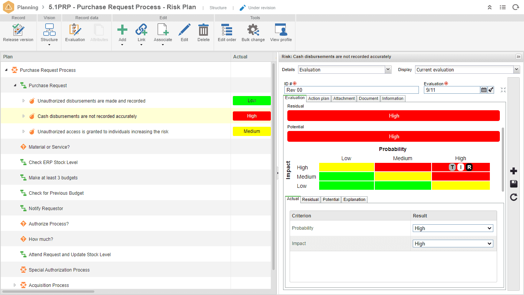Switch to the Action plan tab
The height and width of the screenshot is (295, 524).
click(319, 98)
